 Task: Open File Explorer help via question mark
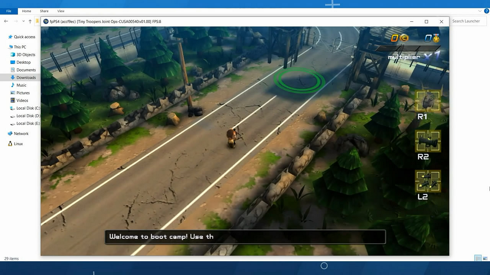487,11
